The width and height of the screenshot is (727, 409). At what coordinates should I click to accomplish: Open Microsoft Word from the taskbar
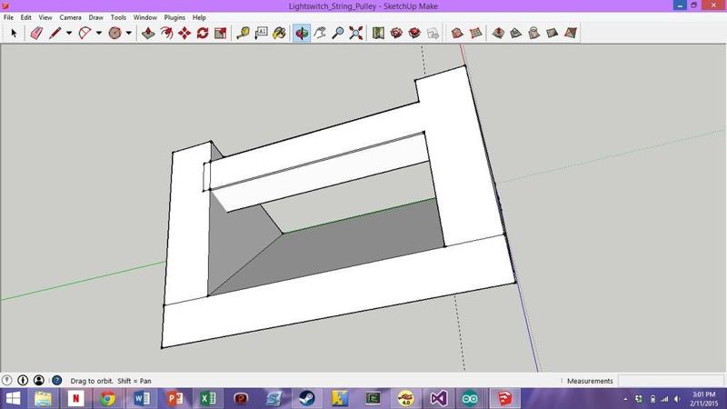coord(142,398)
